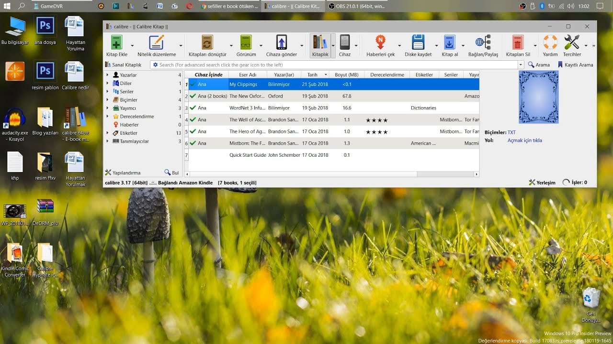Click the Diske kaydet icon
This screenshot has height=344, width=613.
click(418, 43)
